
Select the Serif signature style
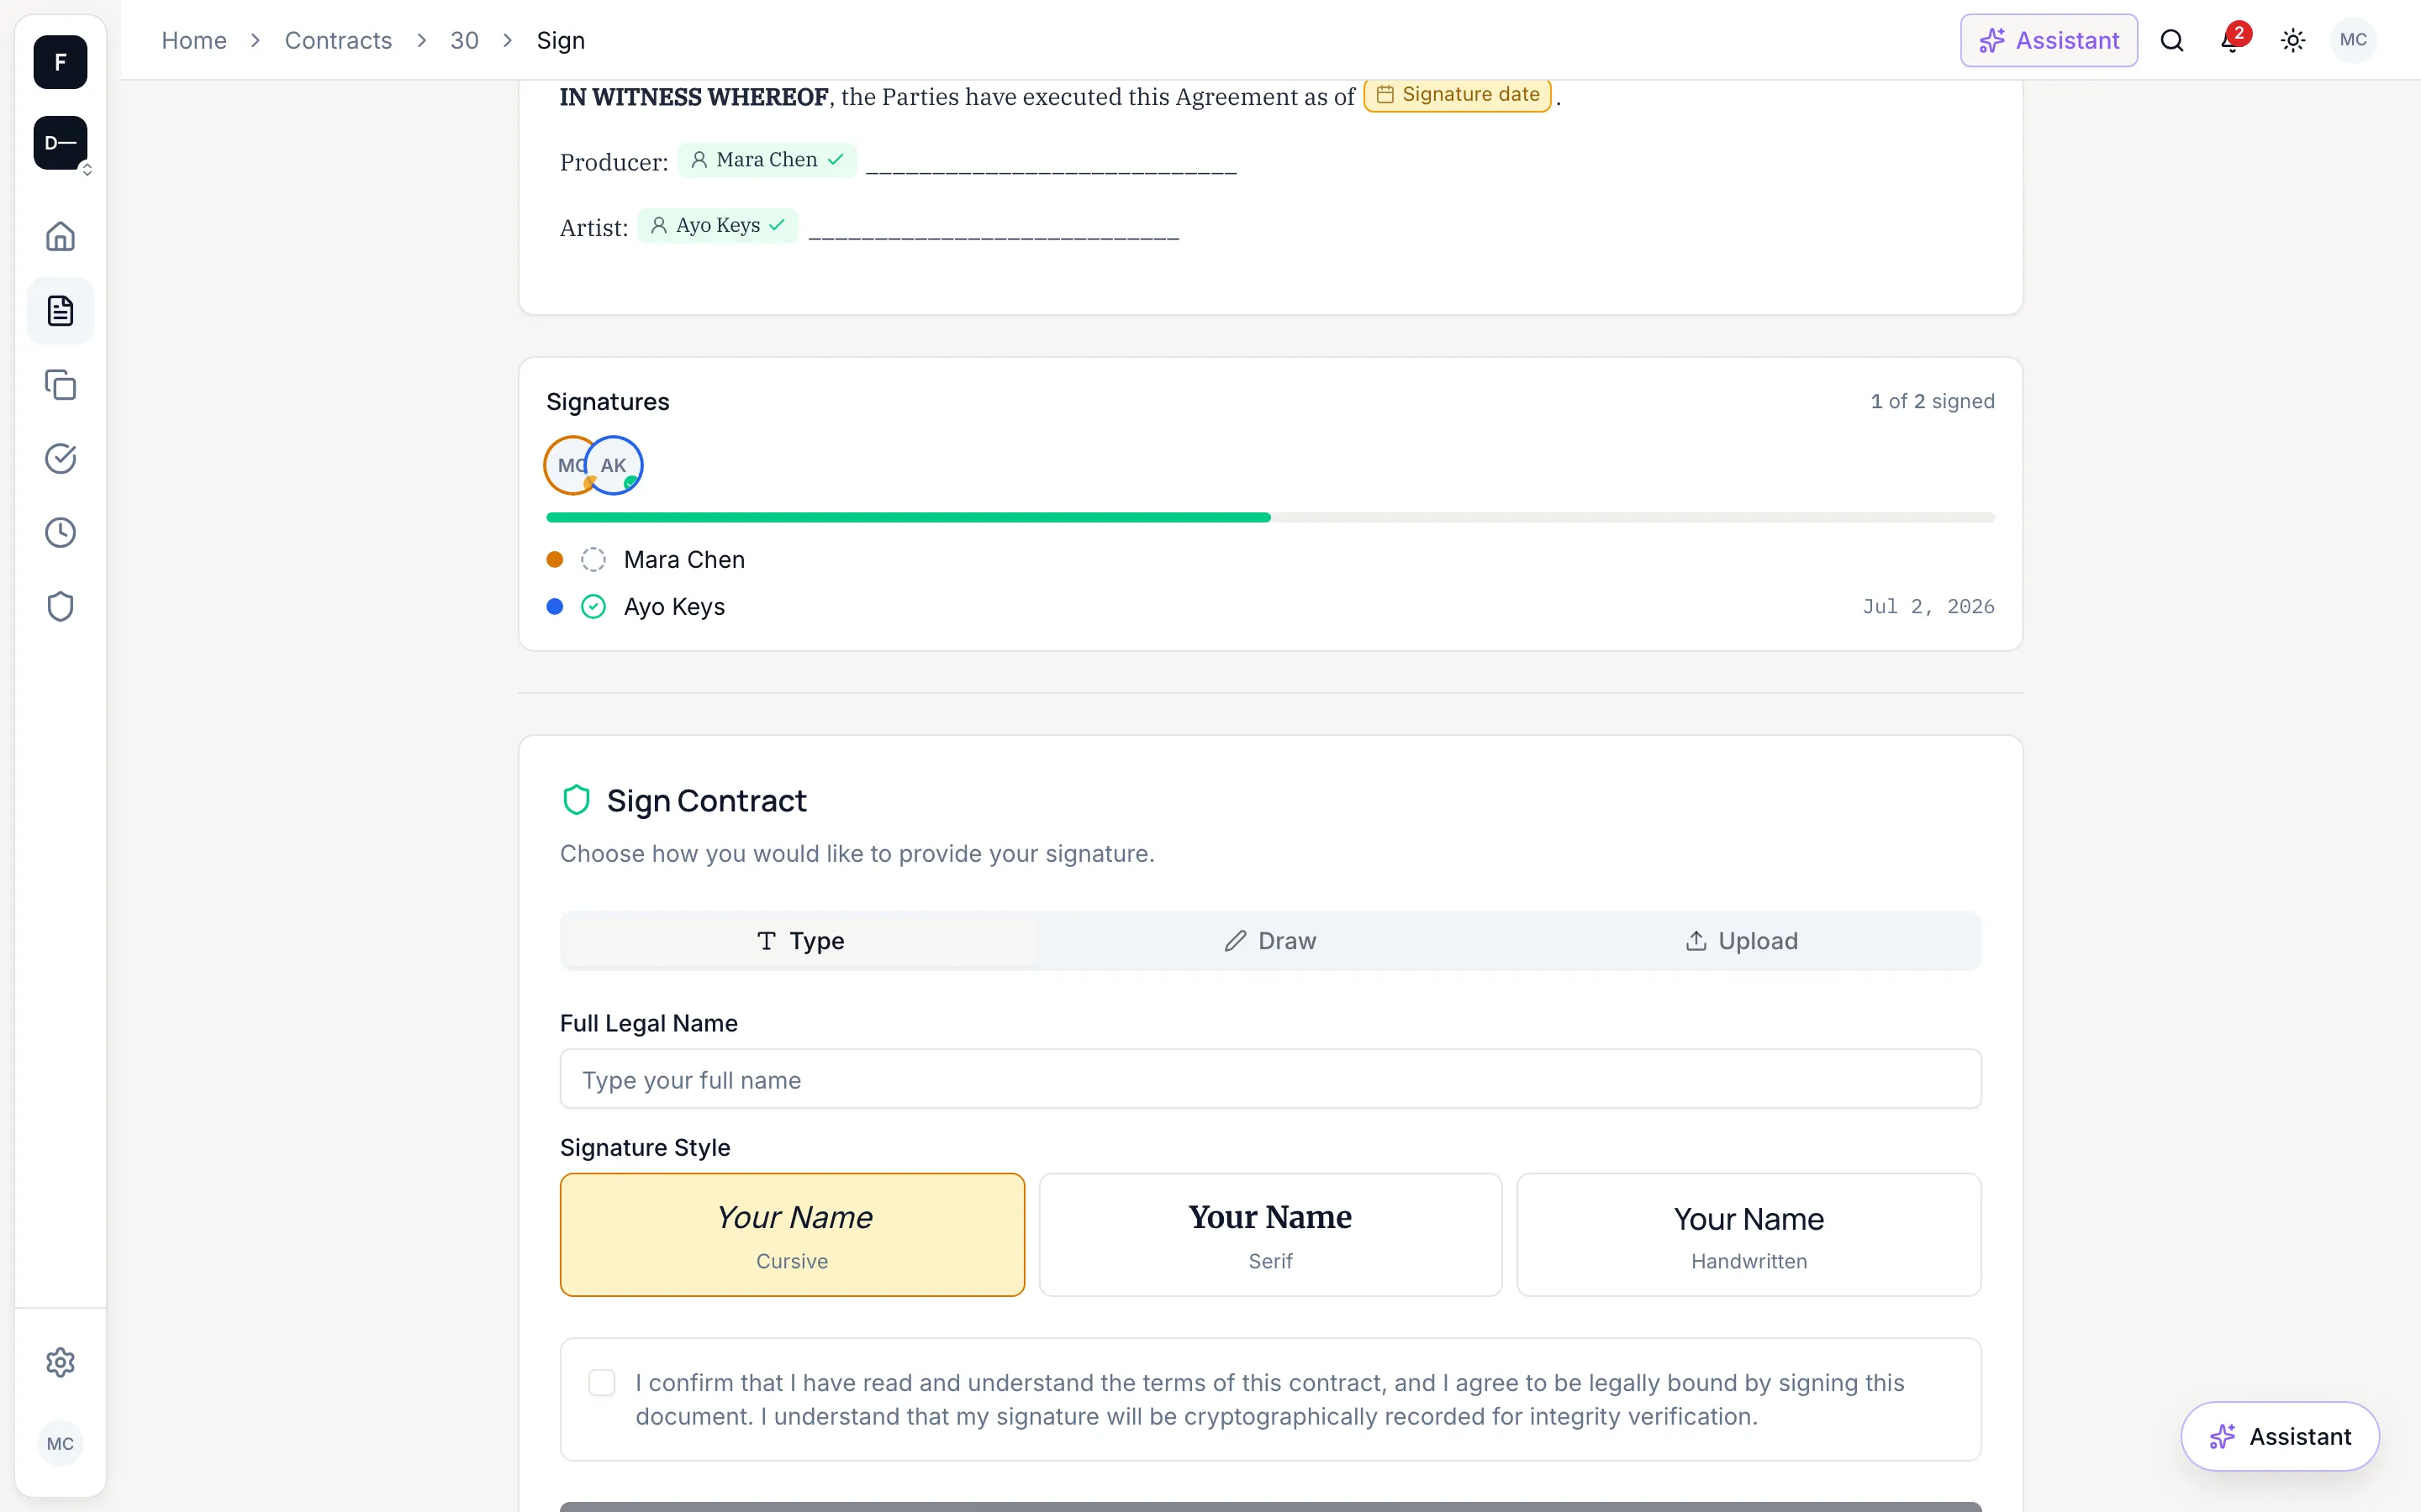pyautogui.click(x=1270, y=1235)
